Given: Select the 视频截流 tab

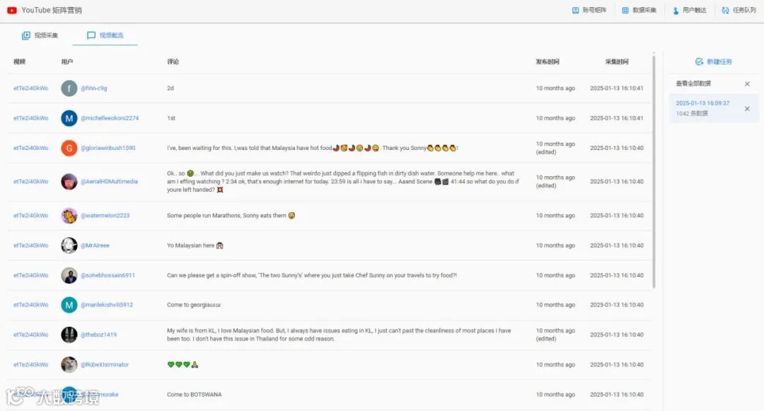Looking at the screenshot, I should point(105,35).
